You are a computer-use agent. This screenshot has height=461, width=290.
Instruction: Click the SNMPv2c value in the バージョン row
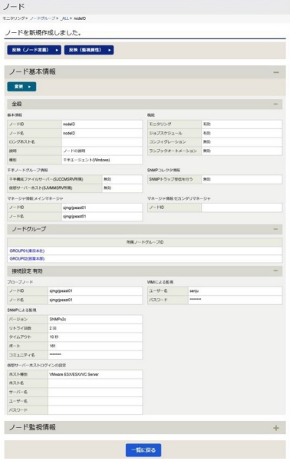click(58, 320)
